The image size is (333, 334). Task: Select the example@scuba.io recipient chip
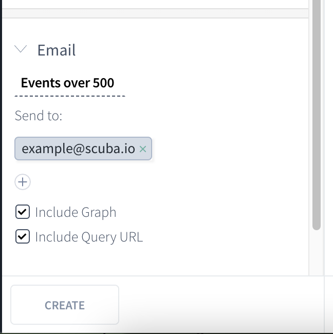(x=79, y=149)
